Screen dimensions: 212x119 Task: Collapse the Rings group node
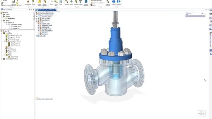coord(37,22)
